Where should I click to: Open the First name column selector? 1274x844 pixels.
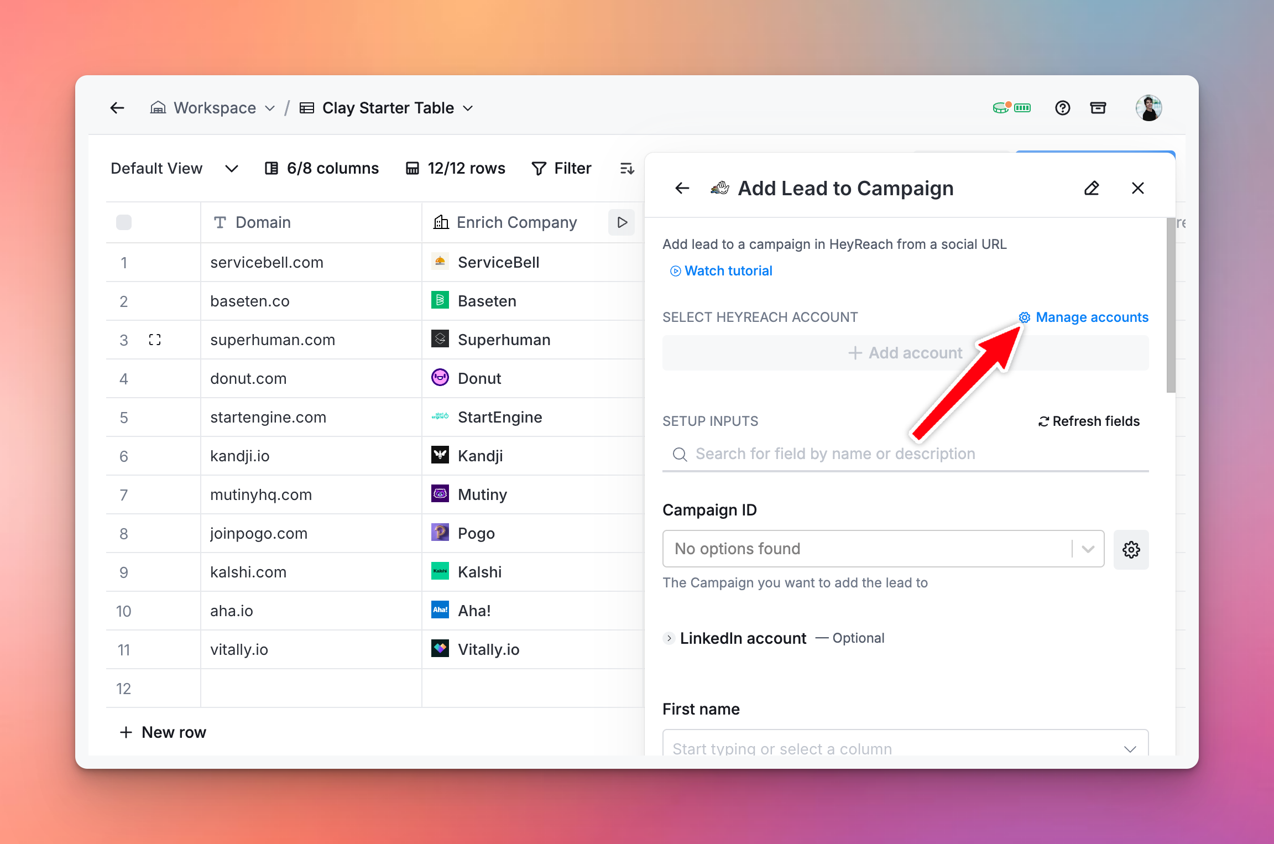click(x=905, y=743)
